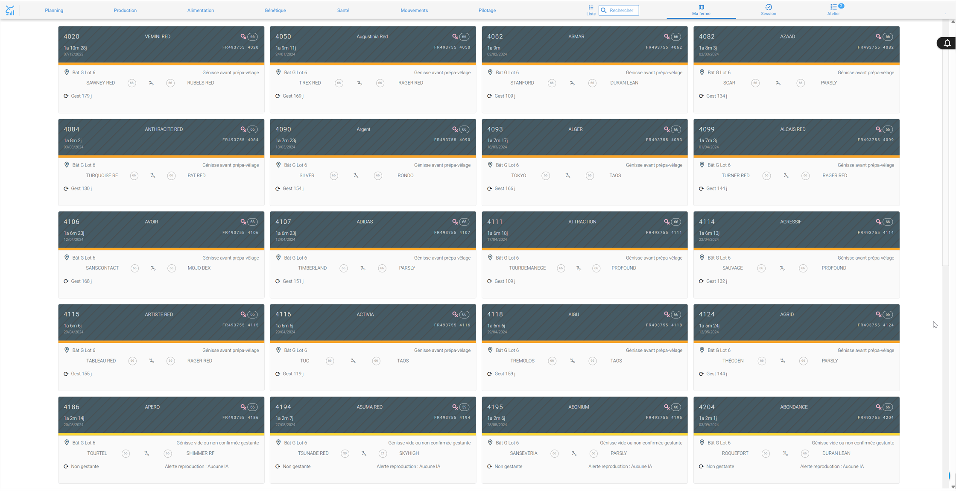Click the location pin icon on card 4124
956x491 pixels.
pos(702,351)
